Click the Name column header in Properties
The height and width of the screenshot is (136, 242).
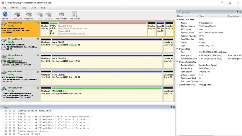187,16
